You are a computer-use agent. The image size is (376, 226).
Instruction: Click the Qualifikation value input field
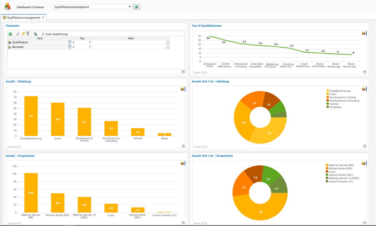(129, 42)
